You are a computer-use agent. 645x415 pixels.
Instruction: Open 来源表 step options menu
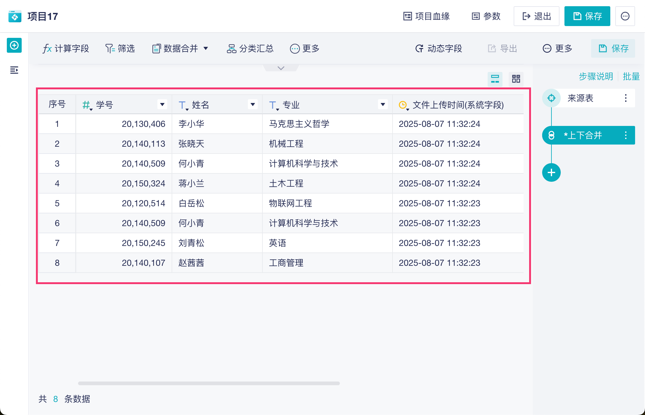pyautogui.click(x=625, y=98)
